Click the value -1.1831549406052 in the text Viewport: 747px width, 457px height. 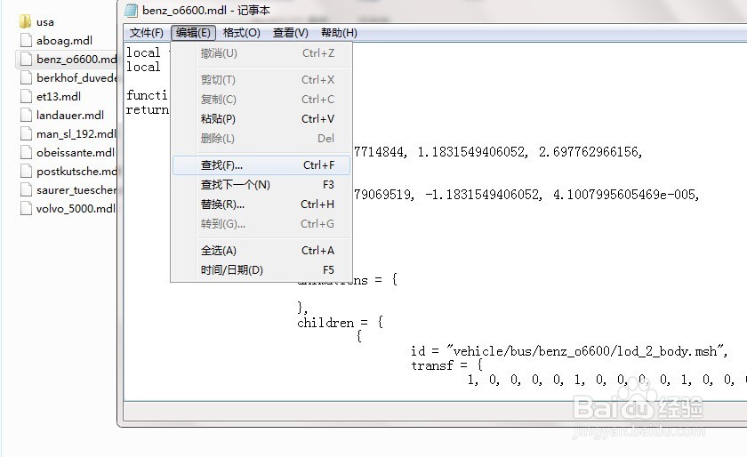coord(483,195)
